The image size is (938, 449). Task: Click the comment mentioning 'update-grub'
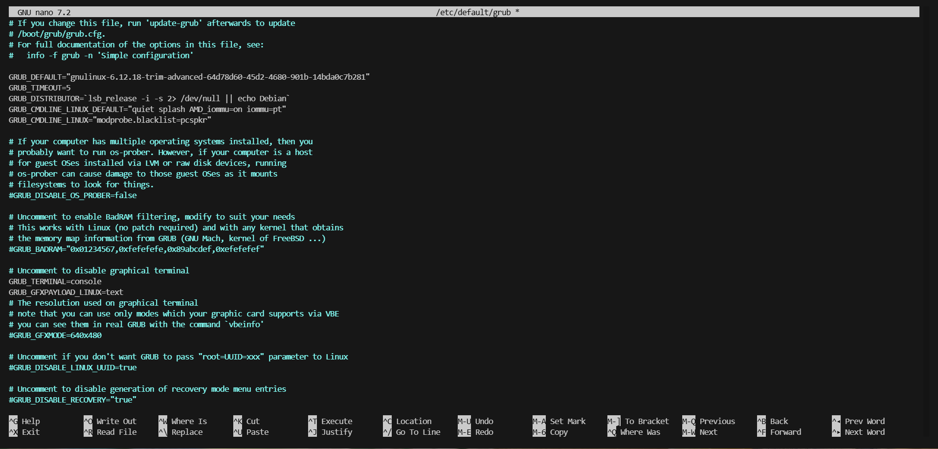point(152,23)
